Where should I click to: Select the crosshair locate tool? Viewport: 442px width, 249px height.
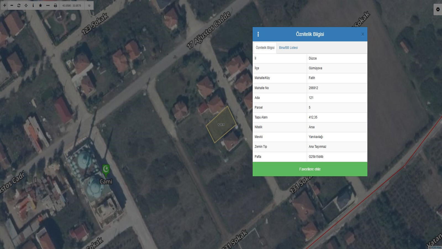click(x=26, y=6)
